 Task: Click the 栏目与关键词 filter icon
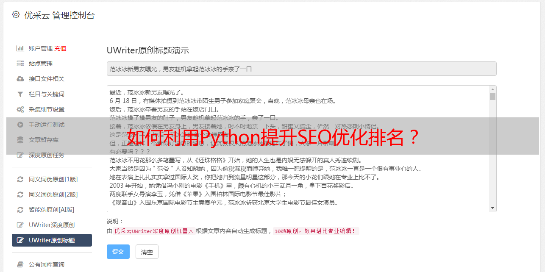[20, 94]
